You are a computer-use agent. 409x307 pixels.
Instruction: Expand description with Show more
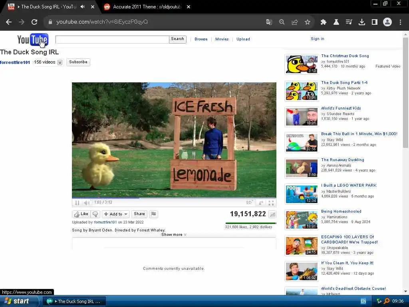pos(174,235)
